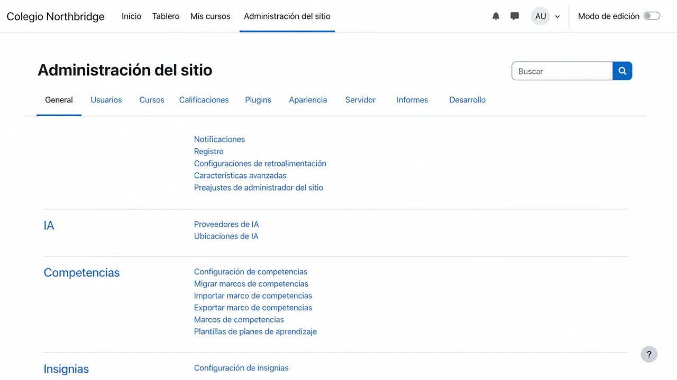
Task: Open the Plugins tab
Action: point(258,100)
